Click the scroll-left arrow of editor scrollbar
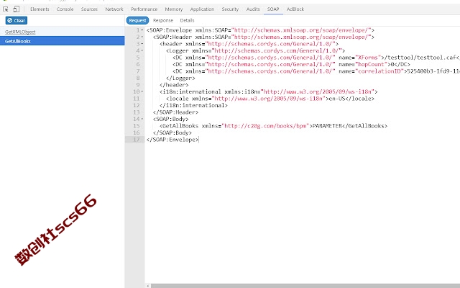Viewport: 460px width, 288px height. [148, 286]
